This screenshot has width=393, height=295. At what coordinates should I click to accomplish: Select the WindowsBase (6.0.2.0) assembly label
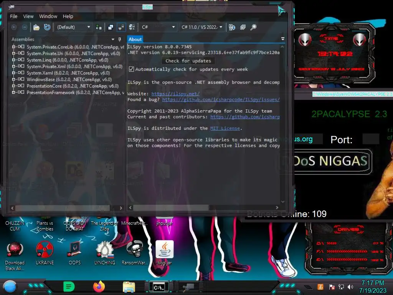click(x=69, y=79)
